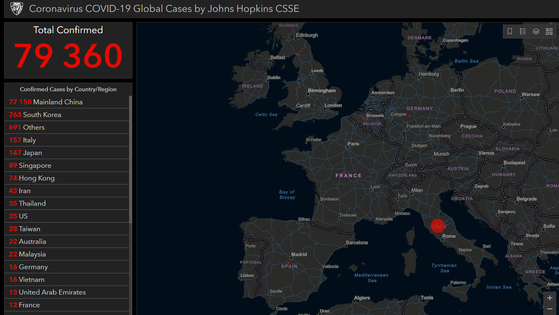Viewport: 559px width, 315px height.
Task: Click the Johns Hopkins shield logo
Action: coord(16,9)
